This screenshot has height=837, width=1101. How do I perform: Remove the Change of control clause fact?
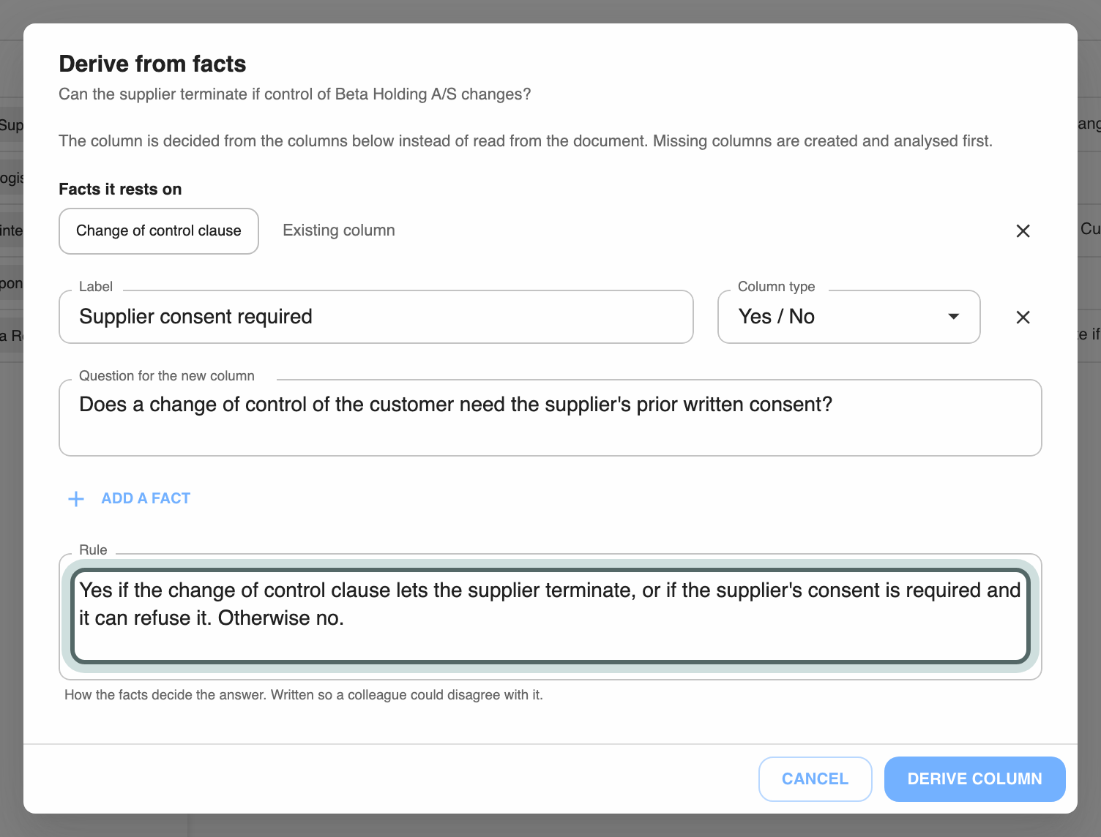[1023, 231]
